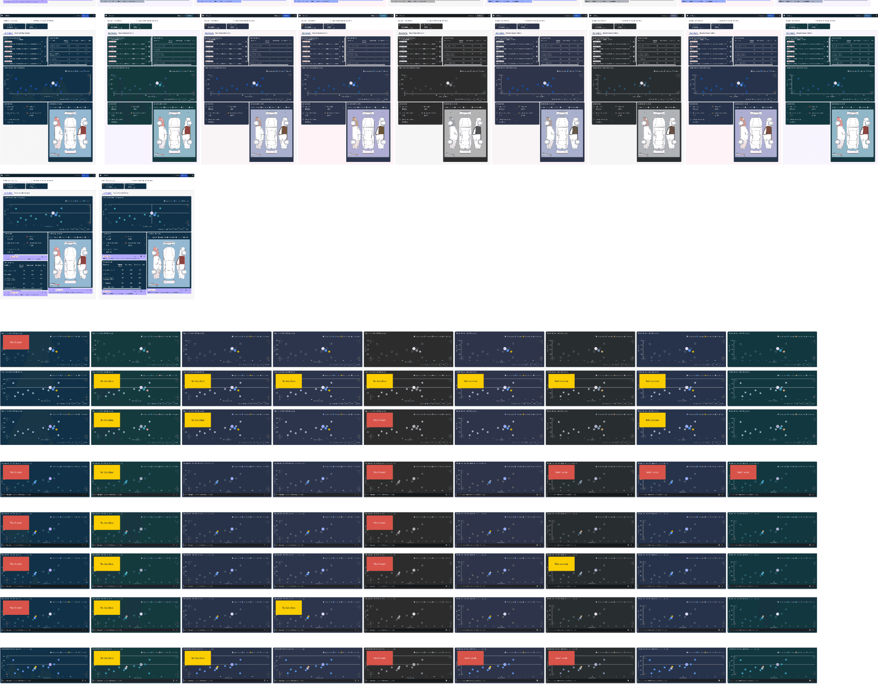Click the red "Won't work" sticky note in the first chart
The image size is (878, 687).
tap(16, 342)
